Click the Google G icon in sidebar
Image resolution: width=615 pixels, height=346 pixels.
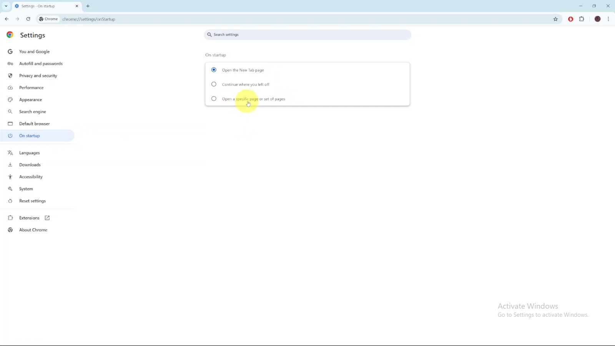pos(10,52)
